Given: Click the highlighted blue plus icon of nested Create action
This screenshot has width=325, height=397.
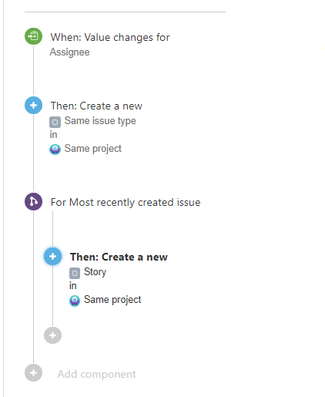Looking at the screenshot, I should tap(52, 256).
